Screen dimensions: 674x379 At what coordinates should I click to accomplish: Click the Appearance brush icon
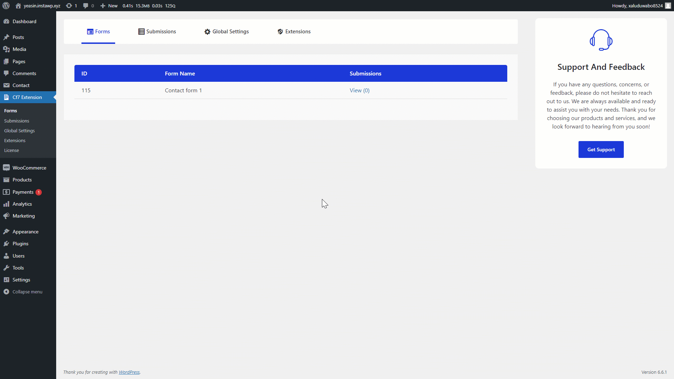[6, 232]
